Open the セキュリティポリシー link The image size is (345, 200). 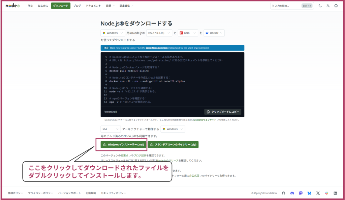click(x=113, y=193)
